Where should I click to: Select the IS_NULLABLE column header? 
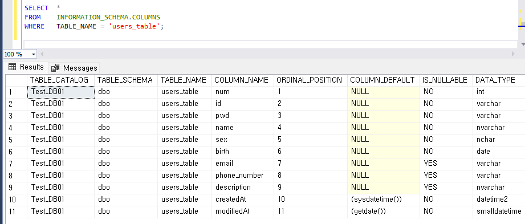coord(446,80)
